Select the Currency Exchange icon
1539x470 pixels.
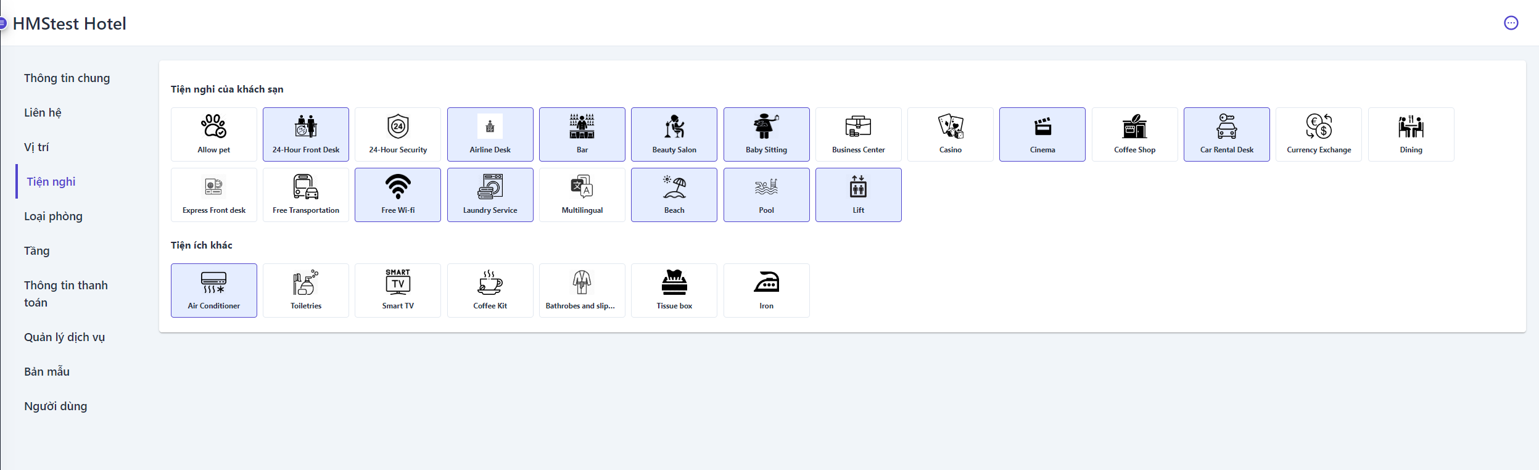pyautogui.click(x=1319, y=126)
